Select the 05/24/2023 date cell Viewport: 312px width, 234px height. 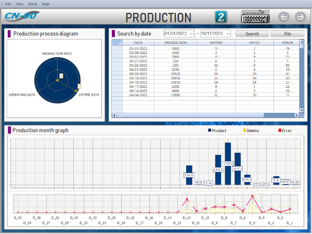pyautogui.click(x=138, y=48)
